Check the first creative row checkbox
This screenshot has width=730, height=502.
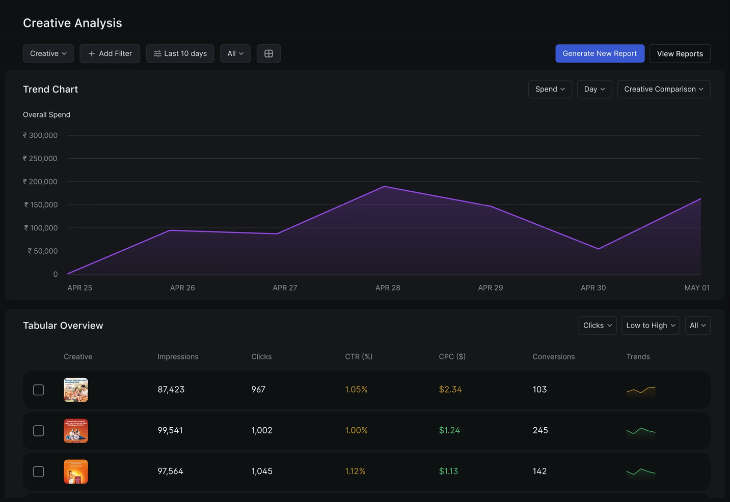click(x=38, y=390)
